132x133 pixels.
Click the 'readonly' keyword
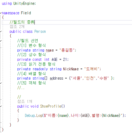tap(40, 69)
